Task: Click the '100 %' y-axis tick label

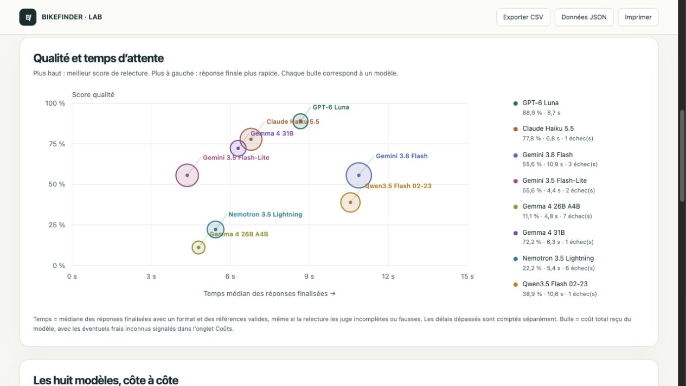Action: (x=55, y=103)
